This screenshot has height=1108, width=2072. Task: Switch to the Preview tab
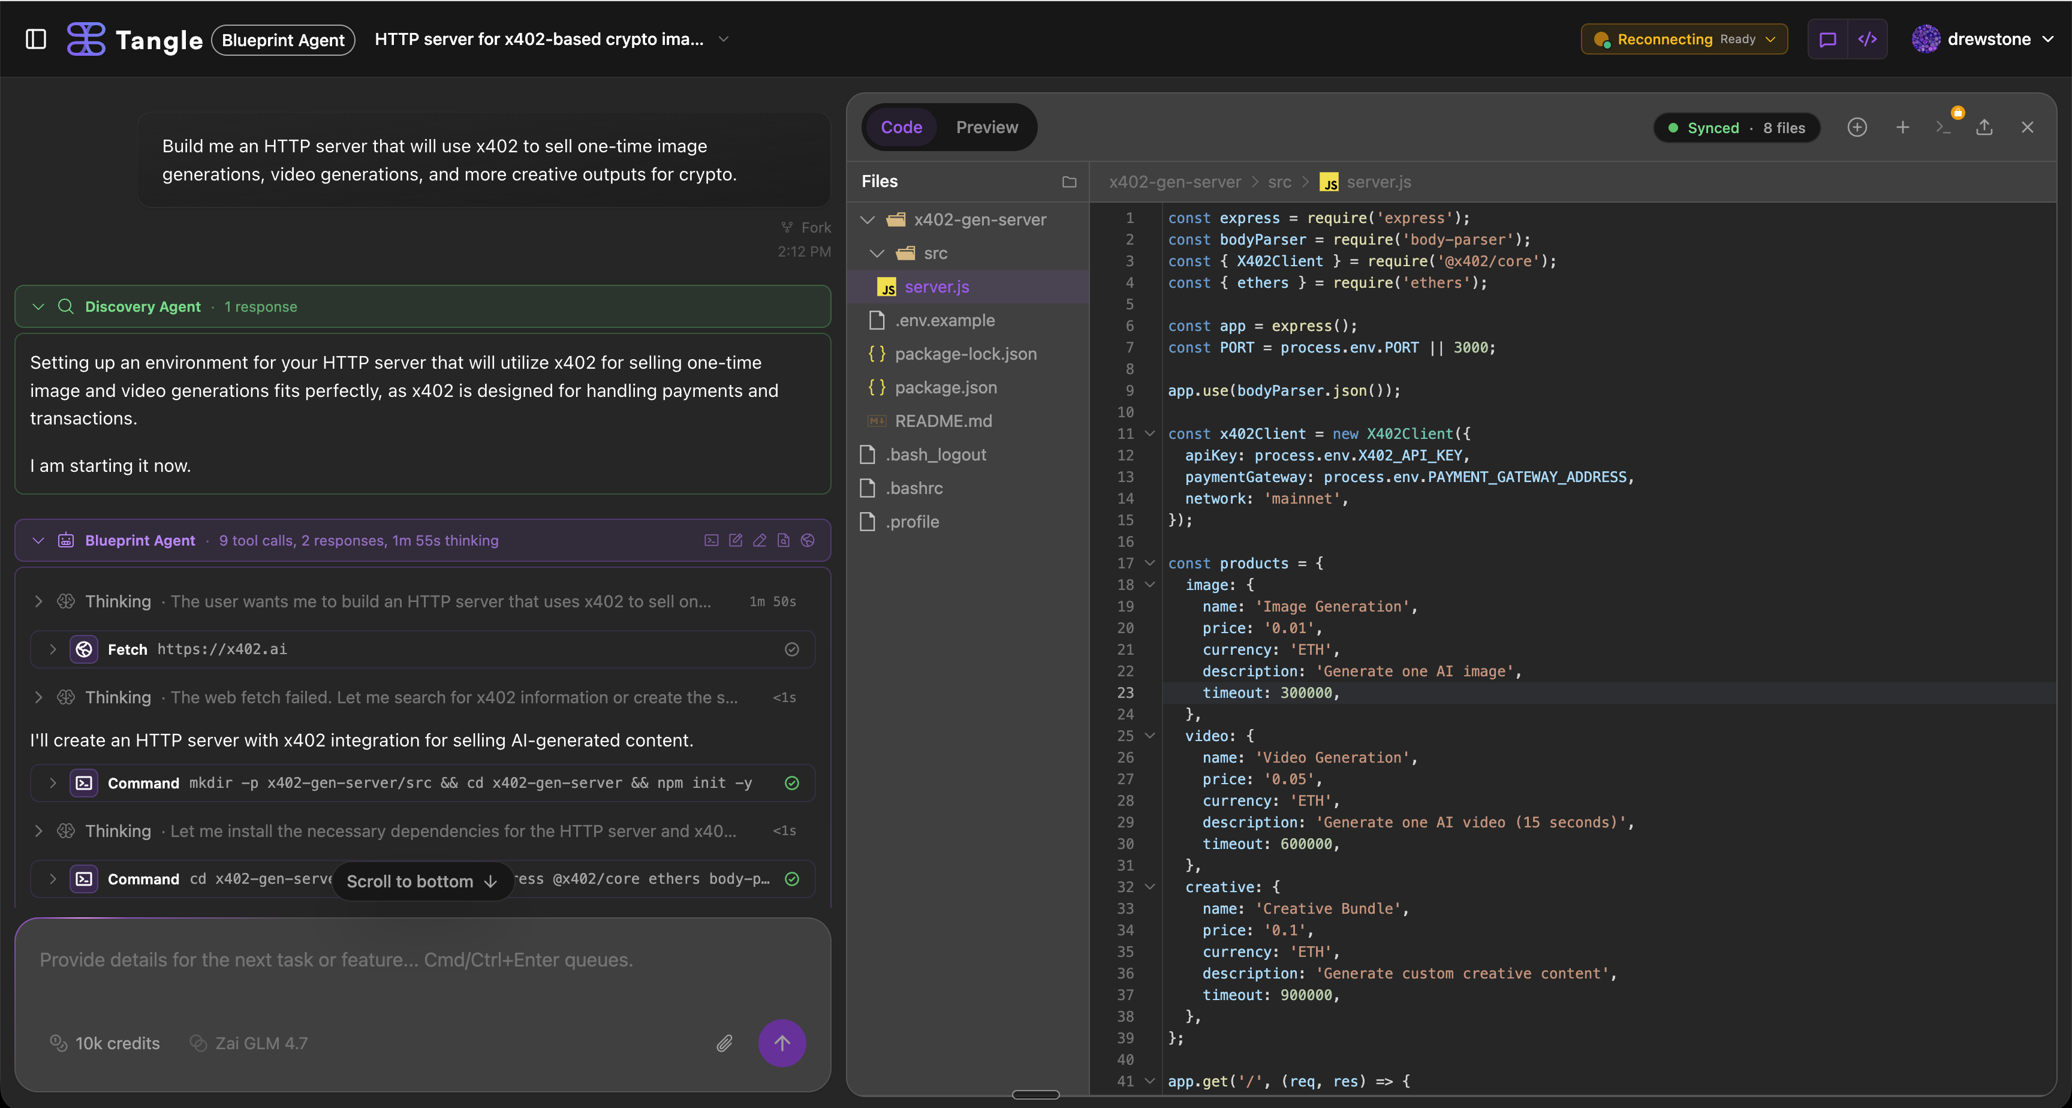(987, 127)
